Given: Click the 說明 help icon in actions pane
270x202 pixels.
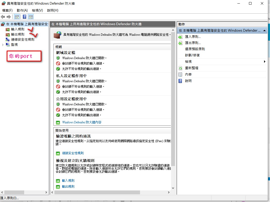Looking at the screenshot, I should [180, 81].
